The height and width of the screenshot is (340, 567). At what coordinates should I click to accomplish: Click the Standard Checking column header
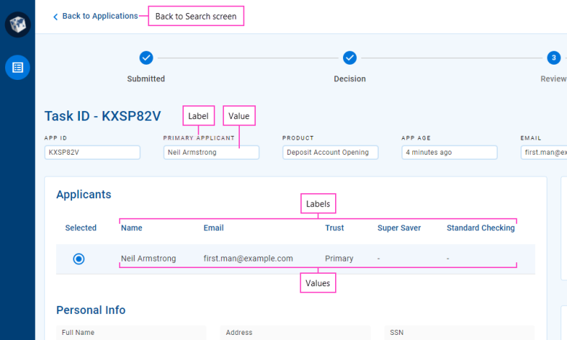coord(480,228)
